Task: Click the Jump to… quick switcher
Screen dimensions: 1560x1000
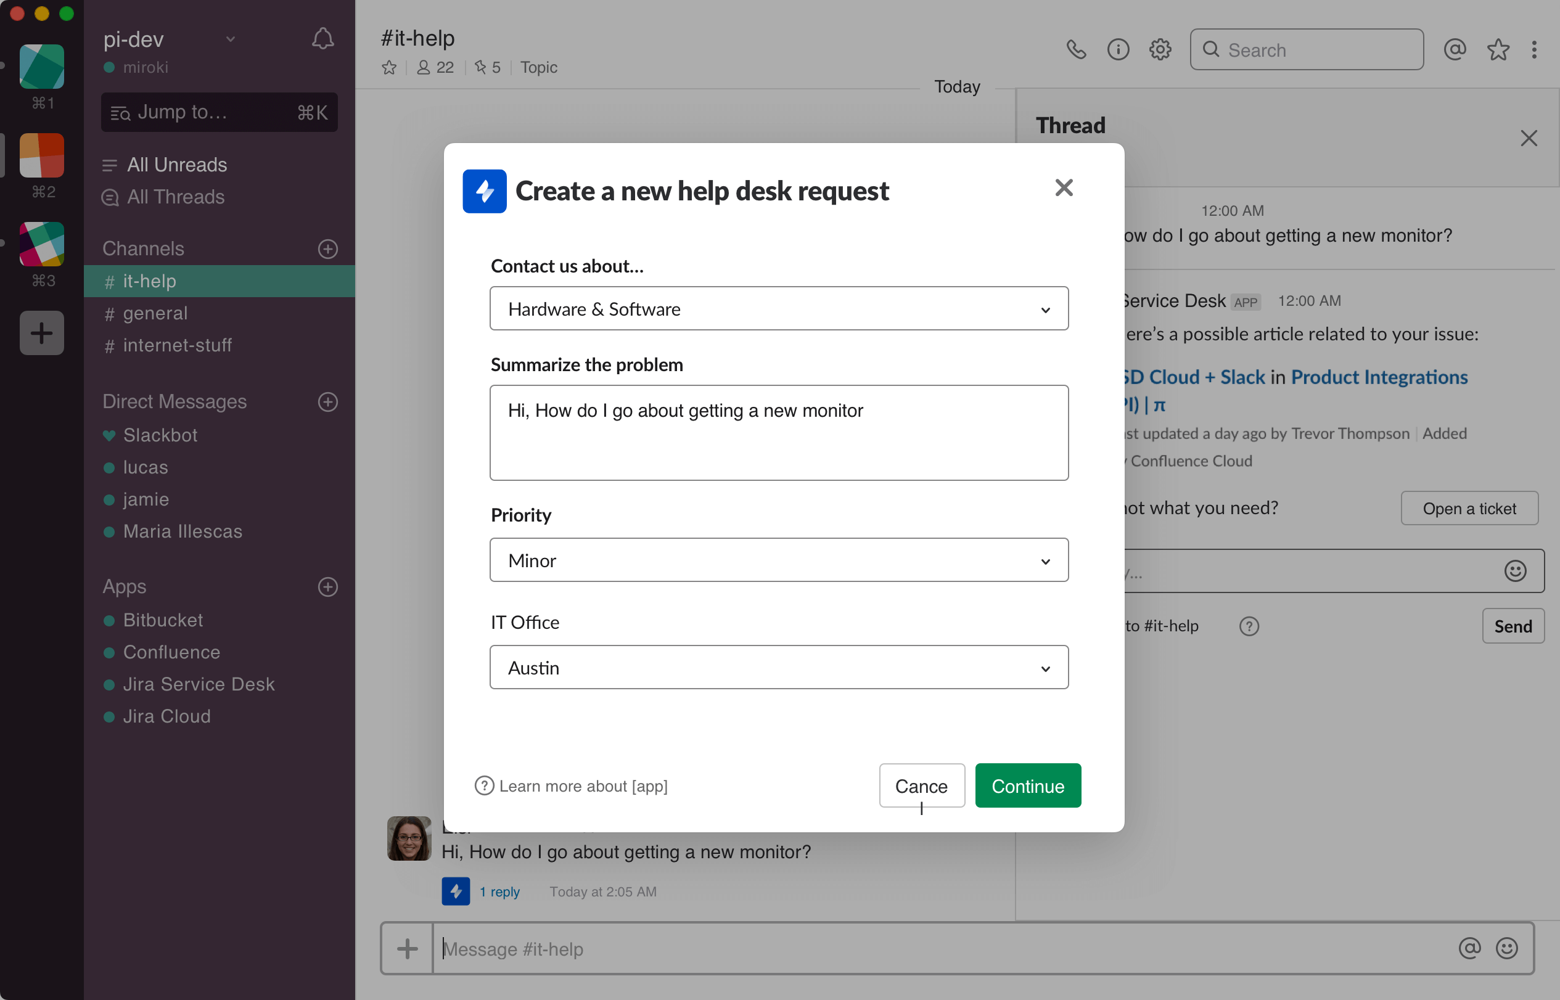Action: pyautogui.click(x=220, y=112)
